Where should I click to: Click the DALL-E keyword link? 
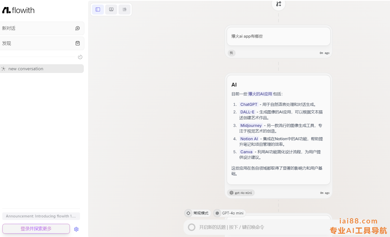click(247, 112)
